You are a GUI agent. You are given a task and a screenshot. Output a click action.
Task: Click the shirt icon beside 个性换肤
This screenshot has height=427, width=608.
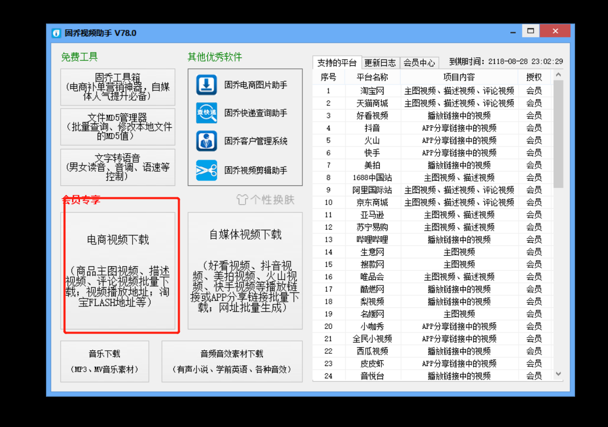pyautogui.click(x=242, y=199)
